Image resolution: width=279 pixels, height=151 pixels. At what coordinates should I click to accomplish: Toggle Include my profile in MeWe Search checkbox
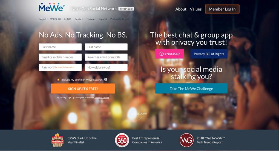pos(58,79)
